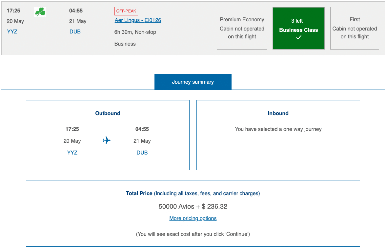Screen dimensions: 387x248
Task: Click the DUB airport link in flight row
Action: 75,32
